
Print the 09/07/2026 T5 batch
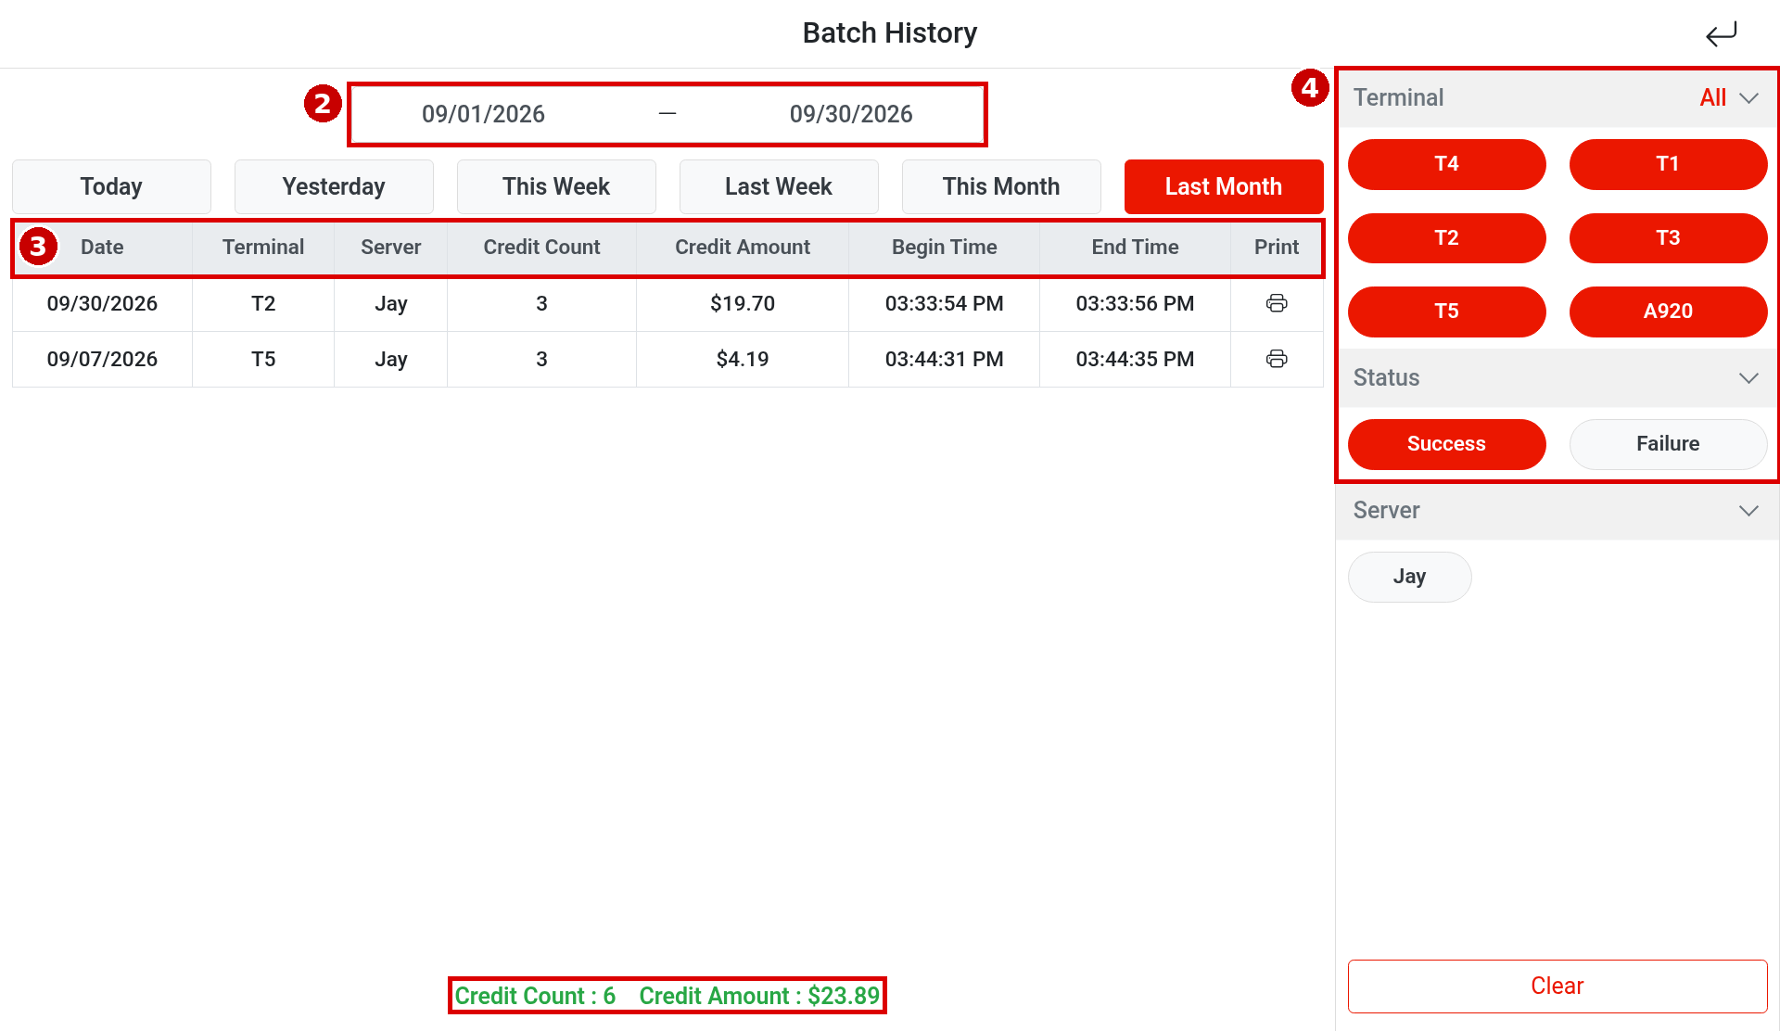pos(1277,359)
